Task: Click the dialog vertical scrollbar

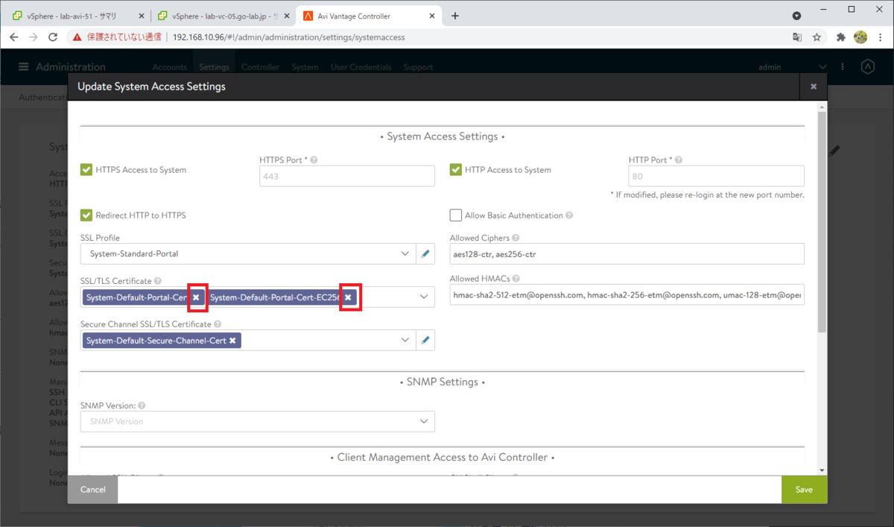Action: point(822,221)
